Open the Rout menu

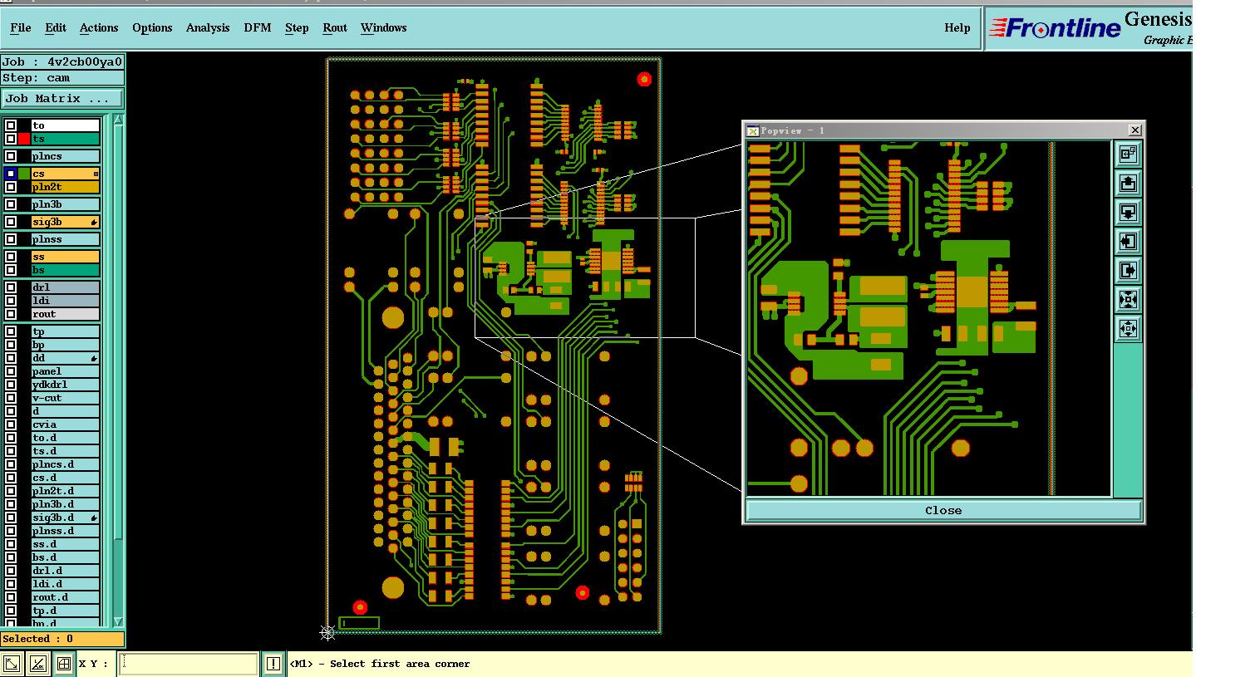pyautogui.click(x=335, y=27)
